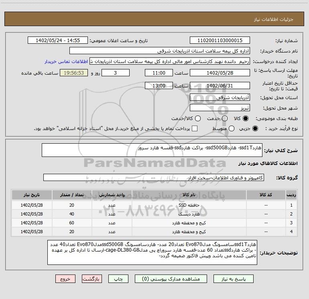Click the پاسخ به نیاز button

[234, 279]
